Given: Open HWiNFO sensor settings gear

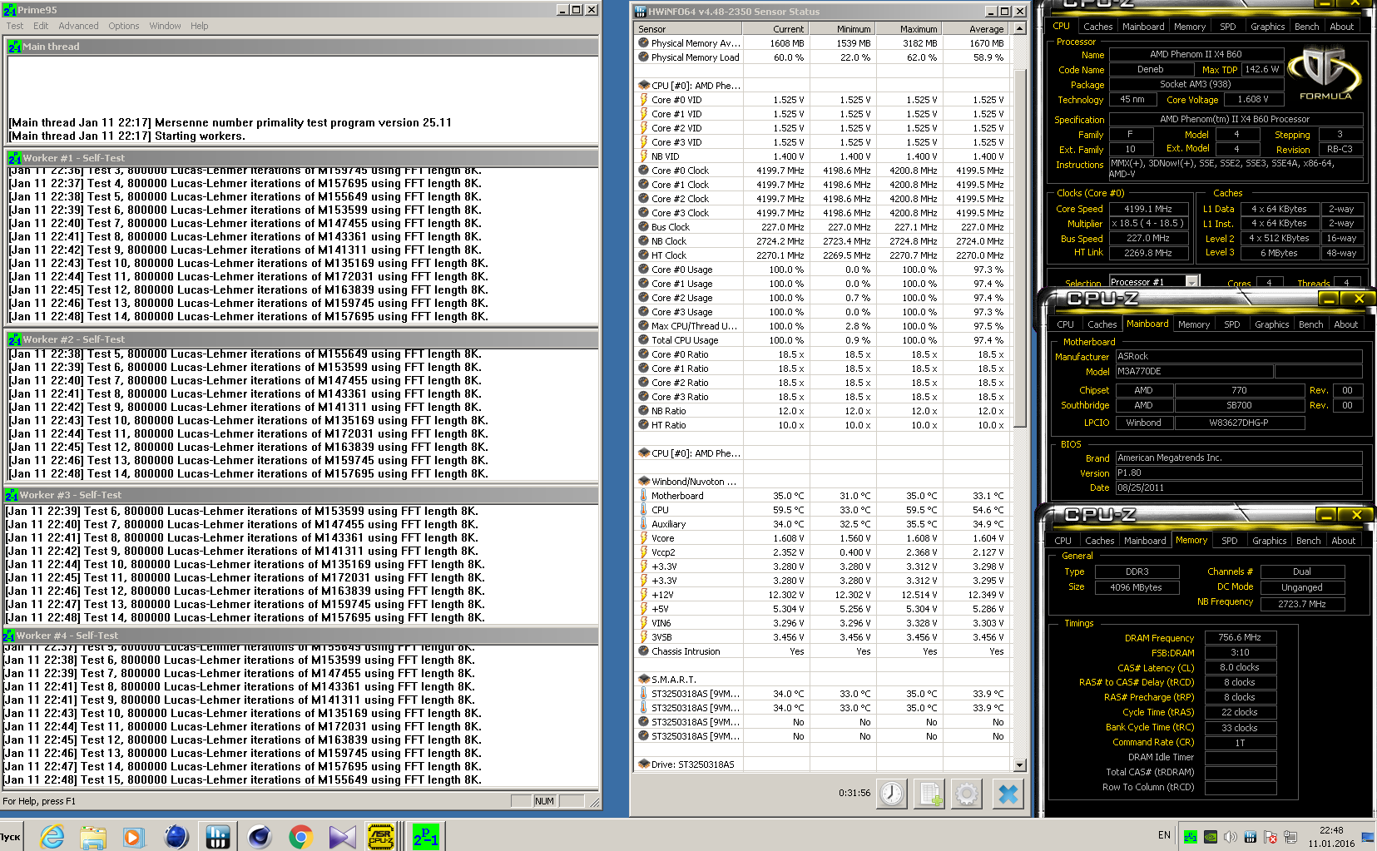Looking at the screenshot, I should [967, 794].
